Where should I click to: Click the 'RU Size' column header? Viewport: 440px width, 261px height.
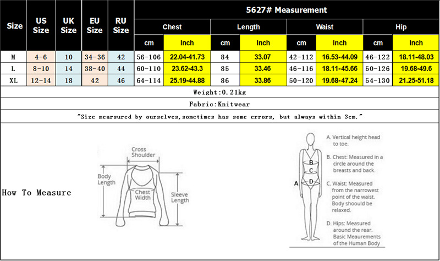click(x=121, y=25)
